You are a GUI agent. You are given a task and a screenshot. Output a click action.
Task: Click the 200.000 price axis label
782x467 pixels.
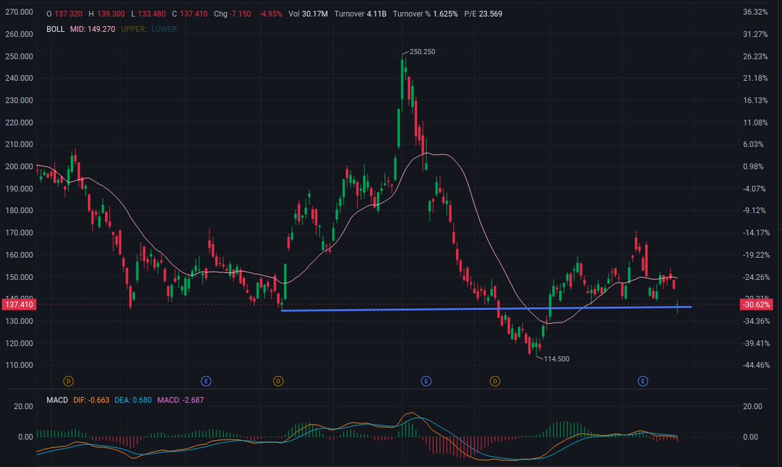[x=20, y=166]
